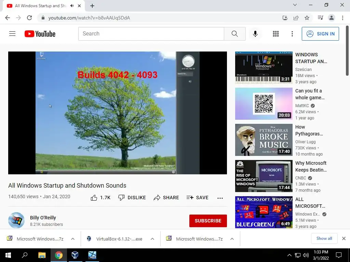Open the QR code game video thumbnail
This screenshot has height=262, width=350.
click(264, 104)
